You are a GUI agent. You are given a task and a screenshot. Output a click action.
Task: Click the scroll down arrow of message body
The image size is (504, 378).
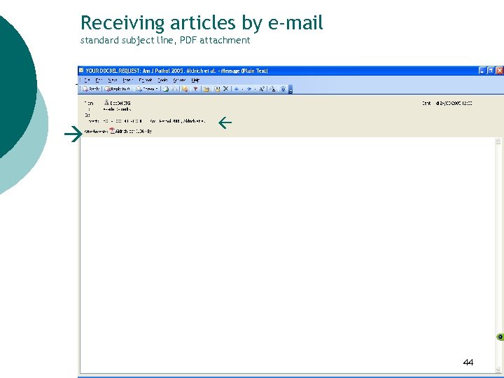click(x=498, y=370)
